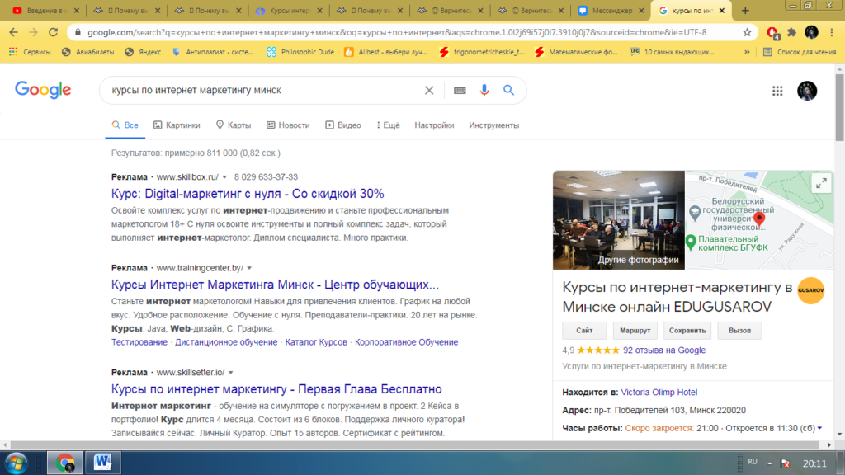
Task: Go to Google home via the logo
Action: coord(43,90)
